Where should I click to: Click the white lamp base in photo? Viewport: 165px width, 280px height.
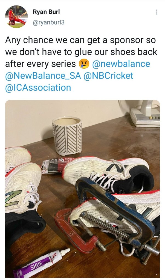(145, 114)
